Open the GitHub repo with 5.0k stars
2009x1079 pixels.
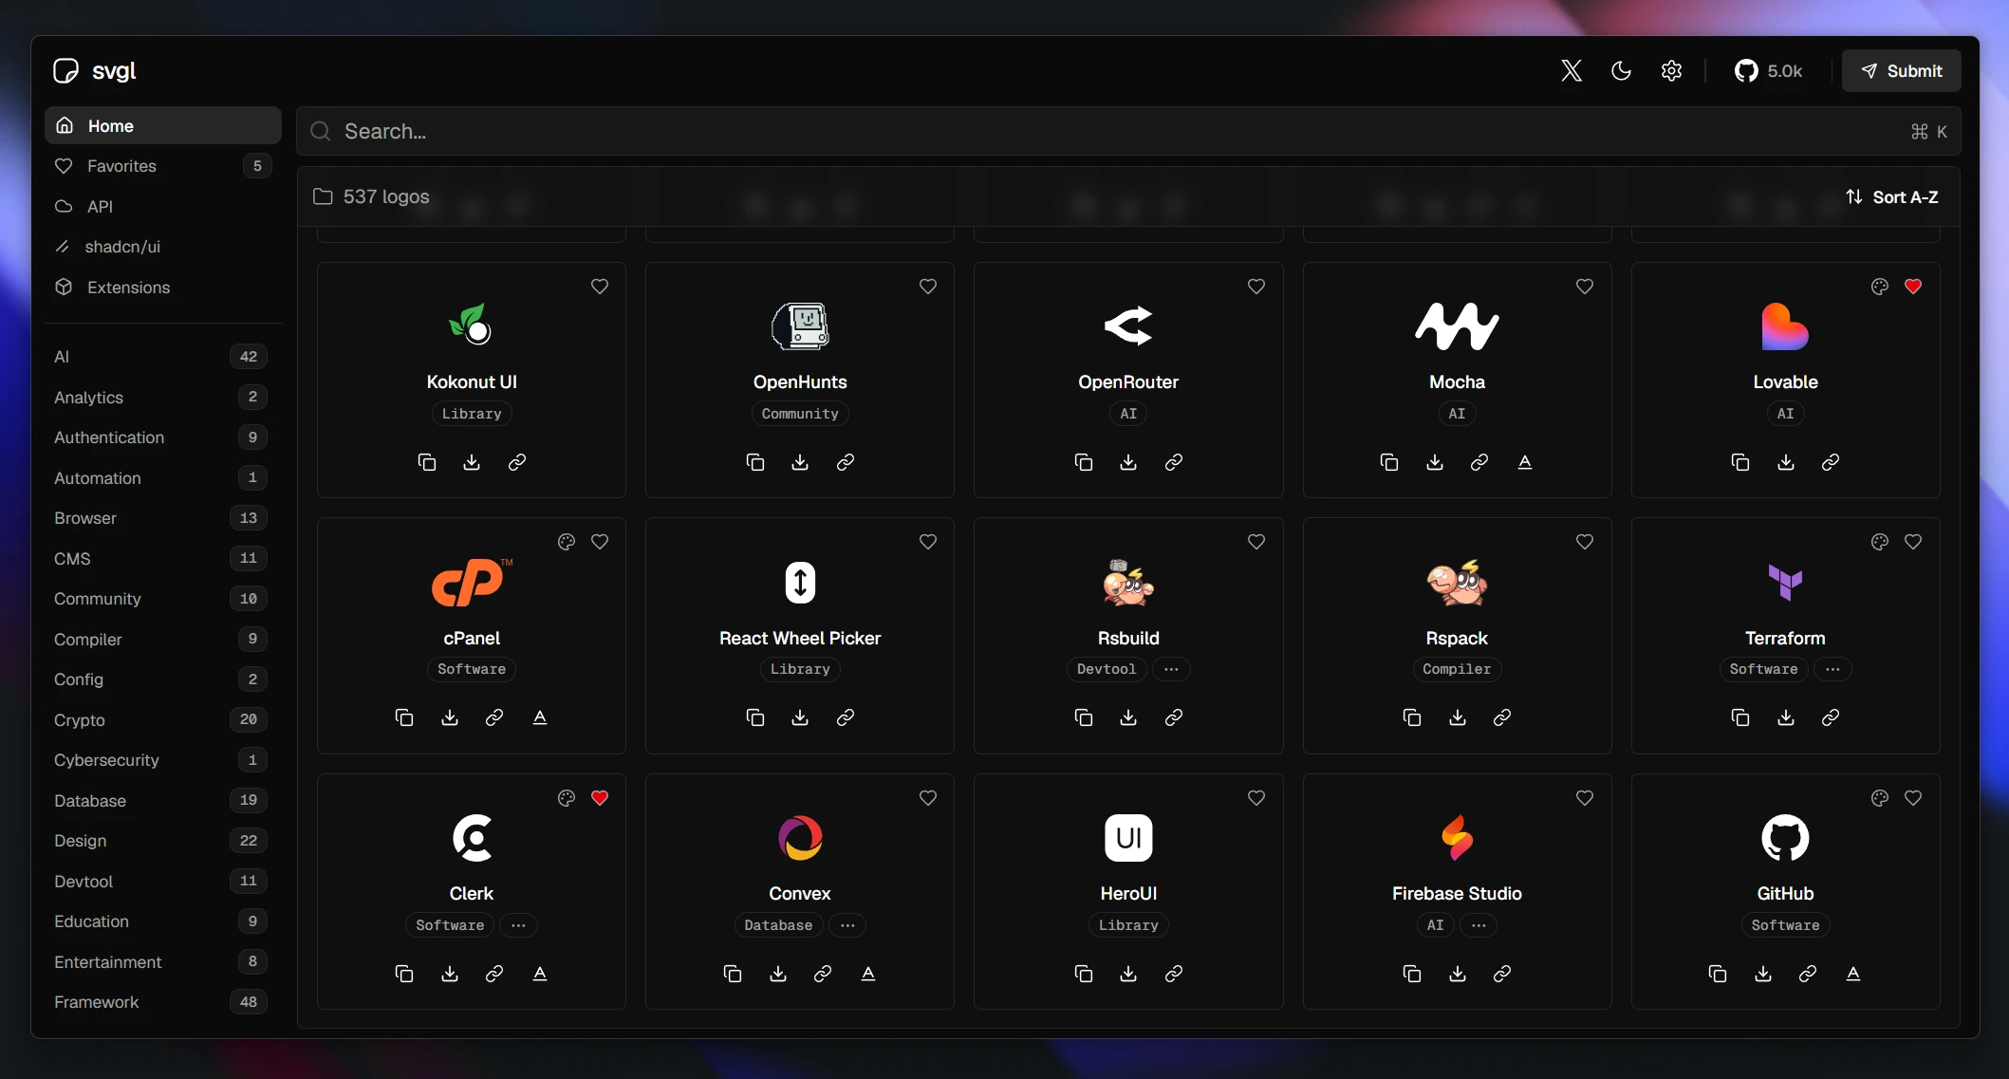tap(1769, 71)
